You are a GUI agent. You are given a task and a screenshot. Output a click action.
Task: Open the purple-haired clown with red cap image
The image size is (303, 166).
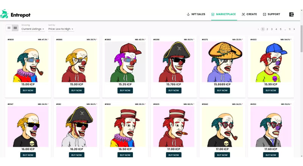[x=125, y=62]
